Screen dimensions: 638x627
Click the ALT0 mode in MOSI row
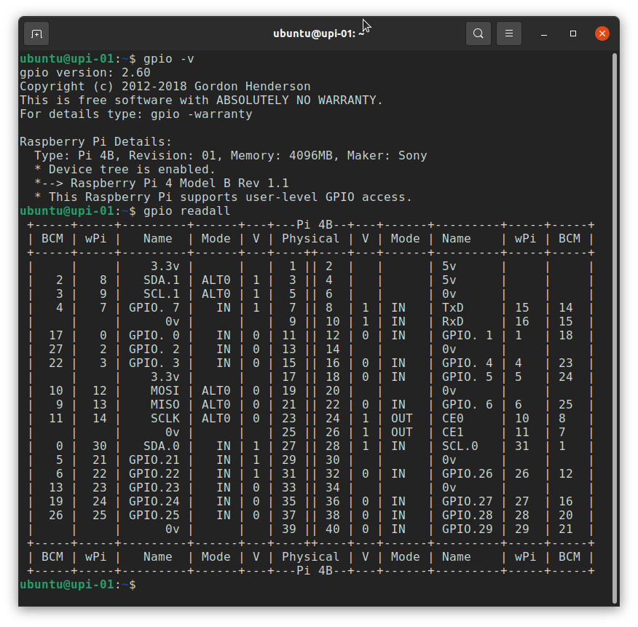216,391
